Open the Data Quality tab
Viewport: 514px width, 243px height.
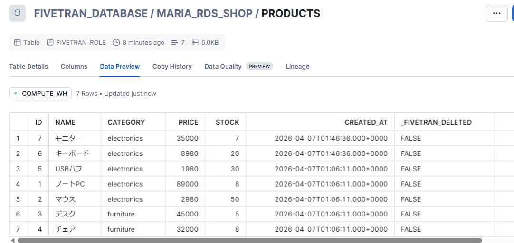pyautogui.click(x=223, y=67)
